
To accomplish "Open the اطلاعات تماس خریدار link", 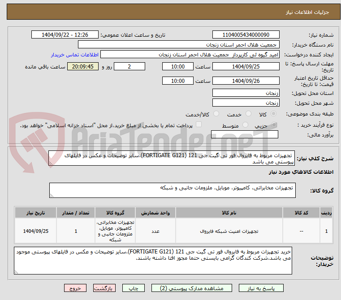I will pyautogui.click(x=75, y=55).
